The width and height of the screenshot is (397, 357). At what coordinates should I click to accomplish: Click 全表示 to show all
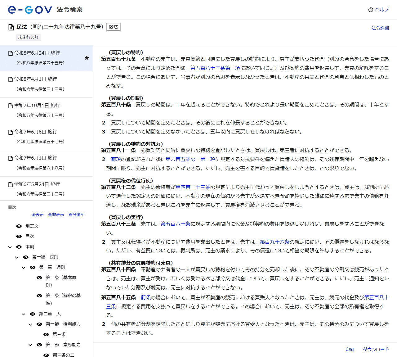(38, 215)
